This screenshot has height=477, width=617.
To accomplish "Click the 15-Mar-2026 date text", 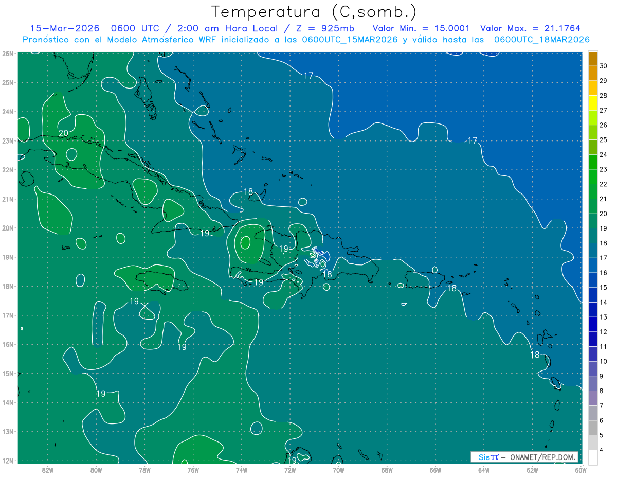I will click(61, 28).
